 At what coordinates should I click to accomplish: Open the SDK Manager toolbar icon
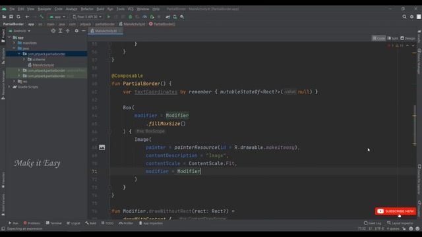click(182, 16)
